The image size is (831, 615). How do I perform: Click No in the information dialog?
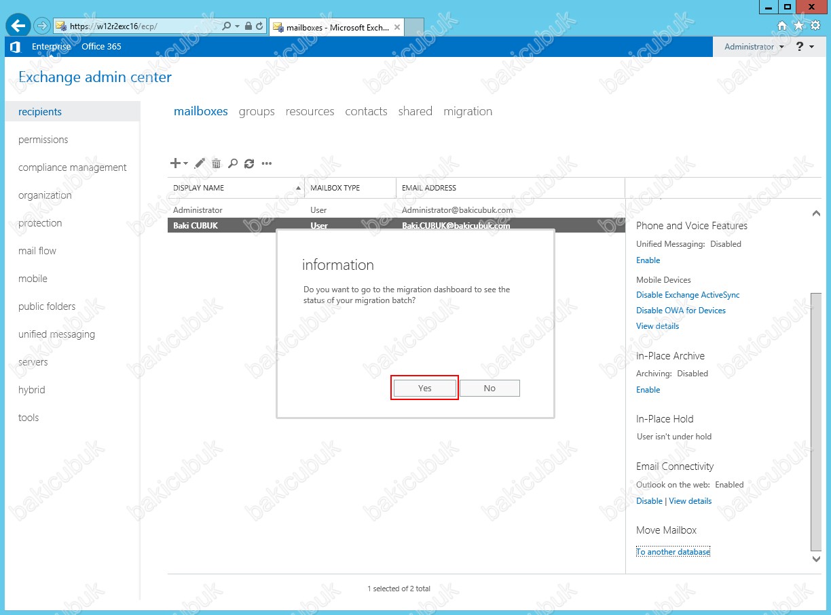click(490, 388)
